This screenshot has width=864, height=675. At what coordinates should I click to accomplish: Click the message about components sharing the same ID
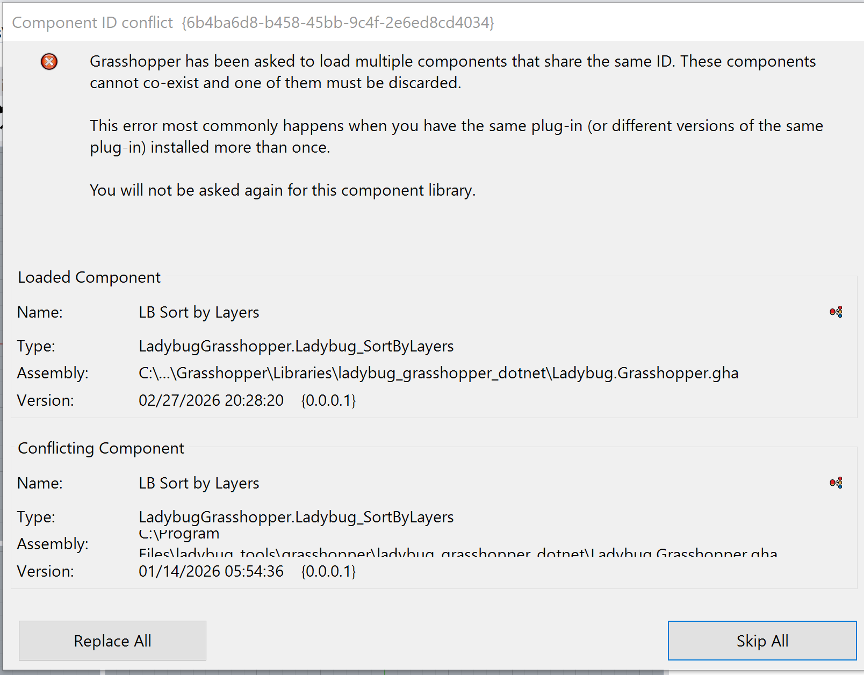click(x=452, y=72)
